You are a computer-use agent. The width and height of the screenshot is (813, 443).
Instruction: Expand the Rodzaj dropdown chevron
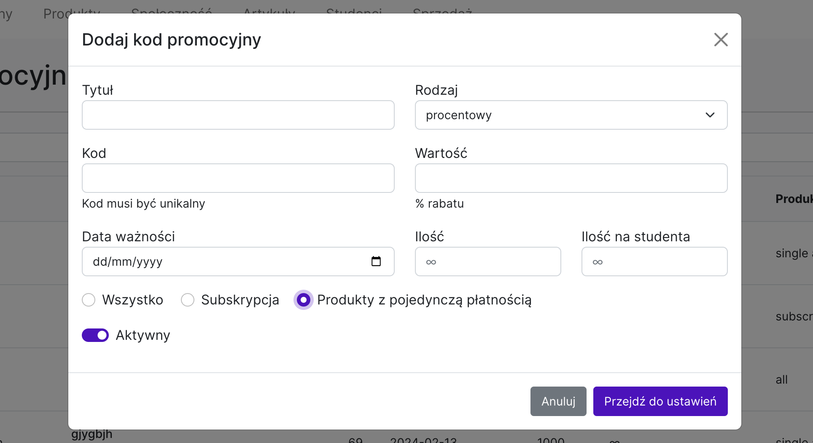click(710, 115)
